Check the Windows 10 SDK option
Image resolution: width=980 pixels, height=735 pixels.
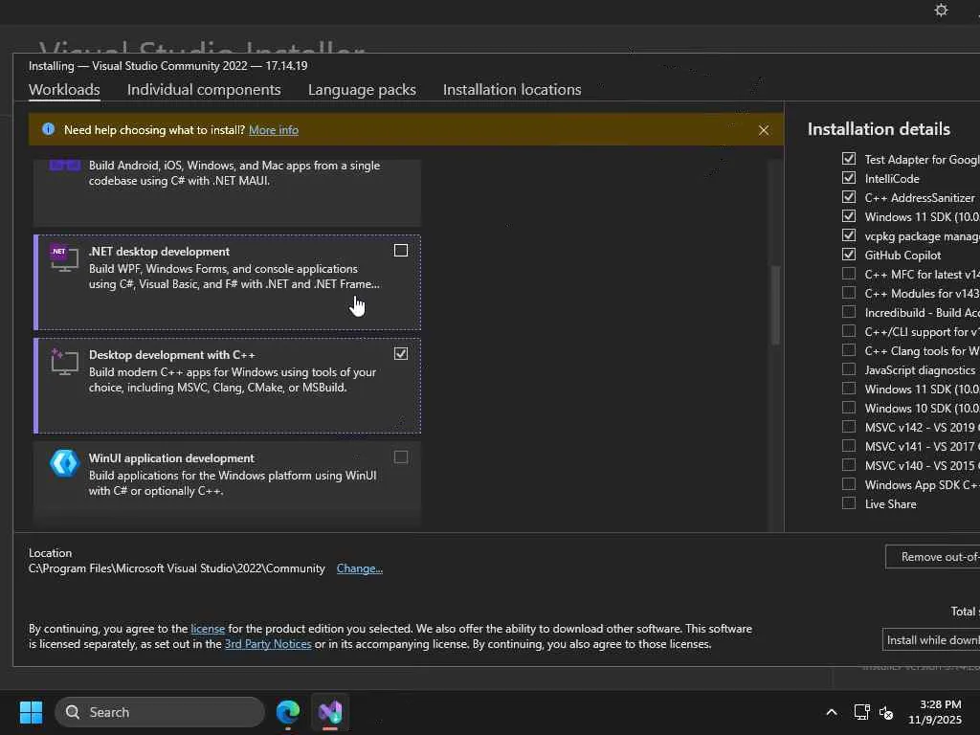(x=848, y=408)
